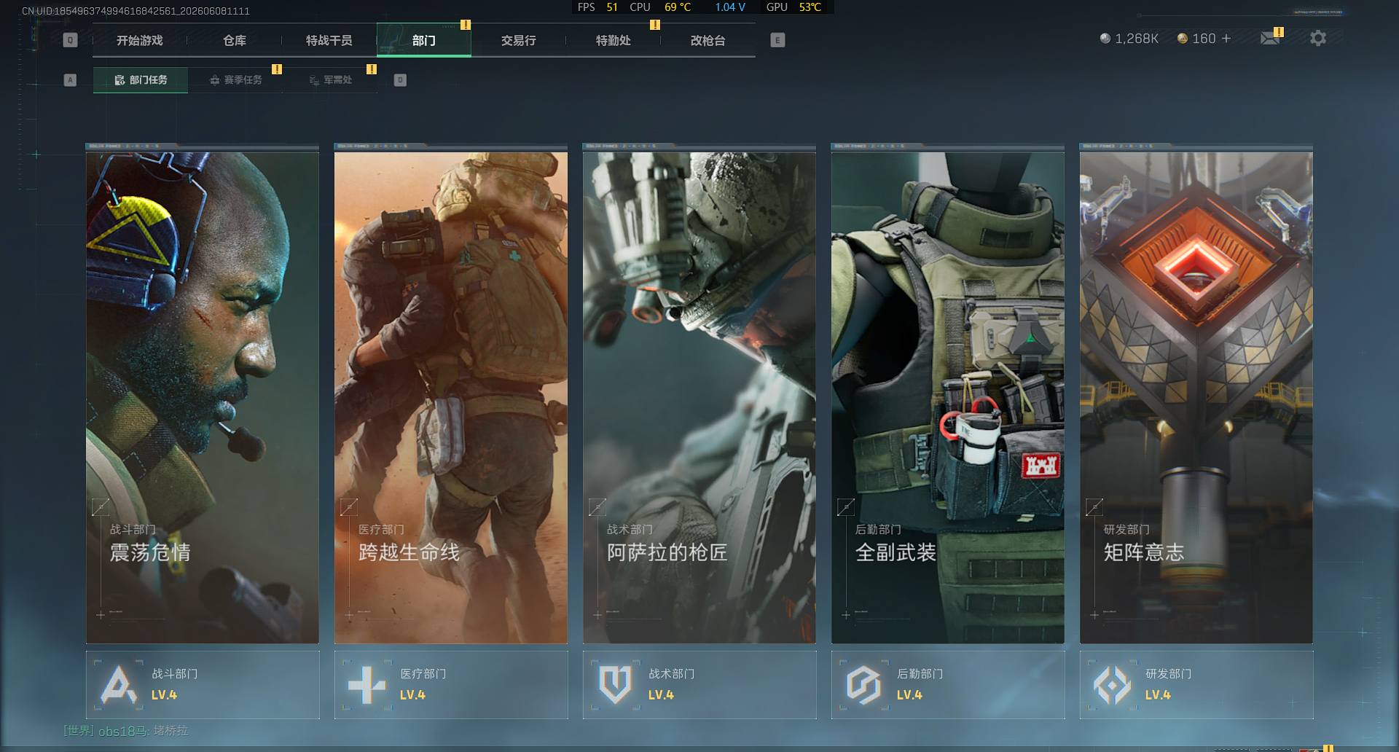Select the 战术部门 shield emblem icon
This screenshot has height=752, width=1399.
(615, 685)
